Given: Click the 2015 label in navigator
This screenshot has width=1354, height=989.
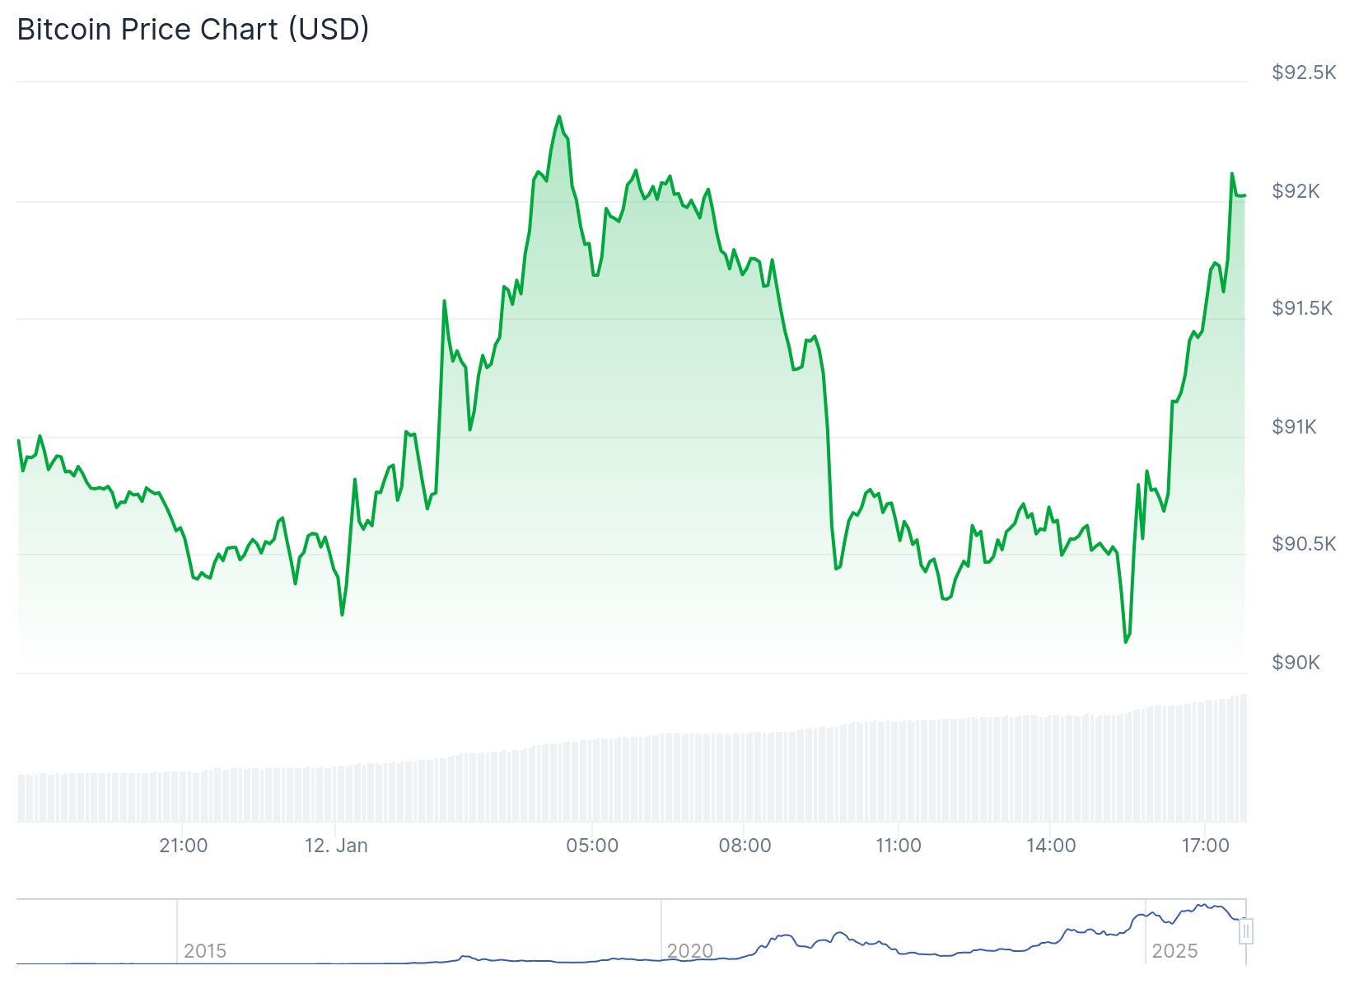Looking at the screenshot, I should [205, 951].
